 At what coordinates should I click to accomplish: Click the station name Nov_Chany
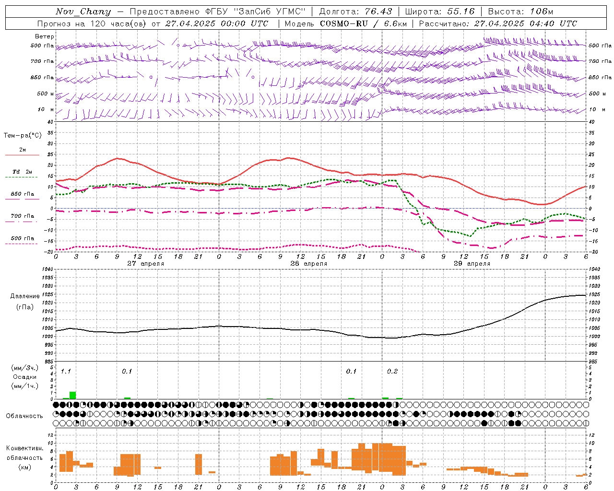[x=83, y=12]
